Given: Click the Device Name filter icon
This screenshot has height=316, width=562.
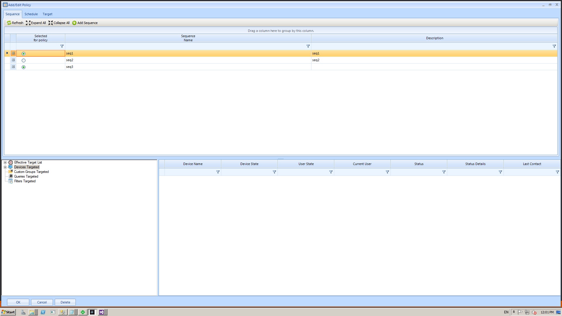Looking at the screenshot, I should click(x=218, y=172).
